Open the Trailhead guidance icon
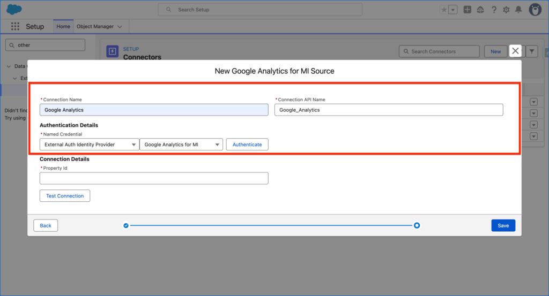 [480, 10]
